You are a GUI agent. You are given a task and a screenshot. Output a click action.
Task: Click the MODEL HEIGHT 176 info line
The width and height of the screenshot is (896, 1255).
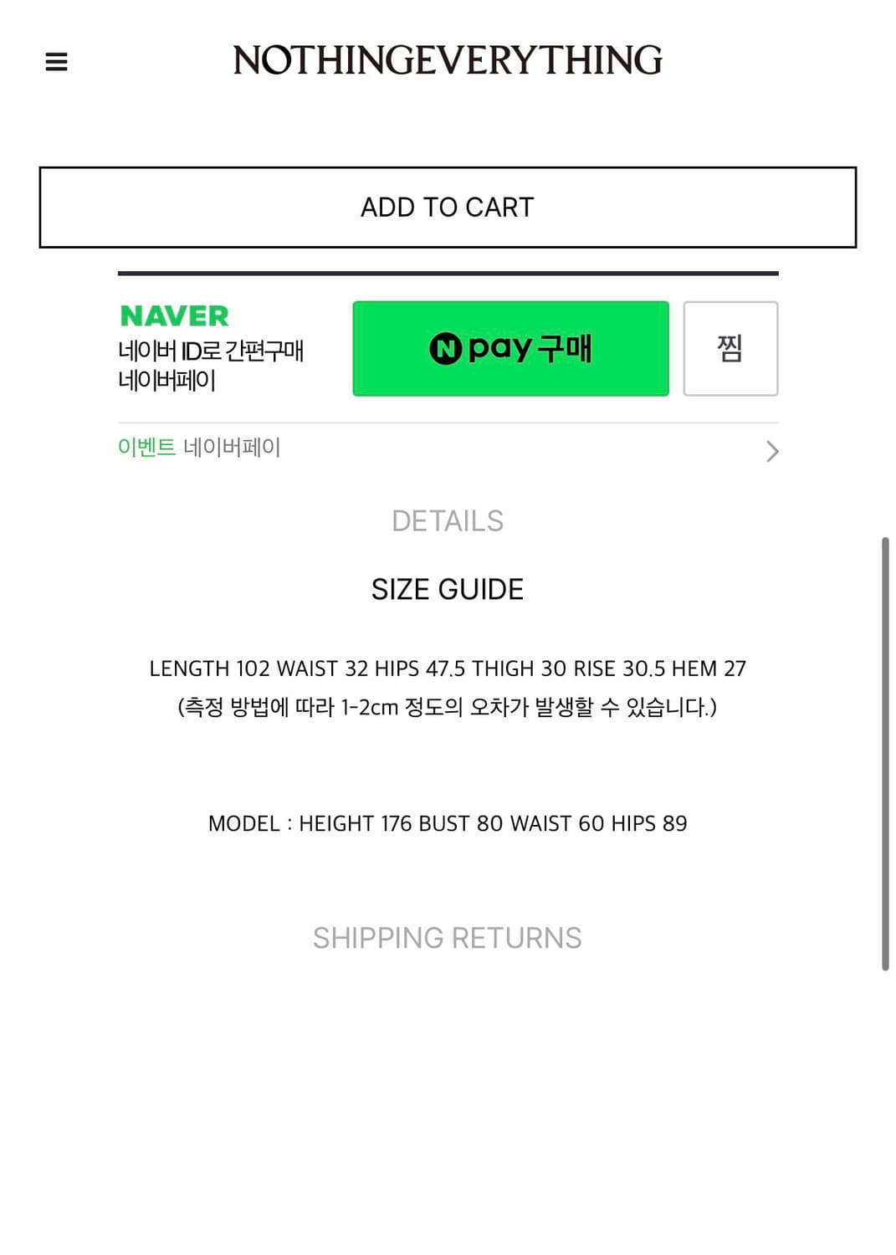coord(448,823)
